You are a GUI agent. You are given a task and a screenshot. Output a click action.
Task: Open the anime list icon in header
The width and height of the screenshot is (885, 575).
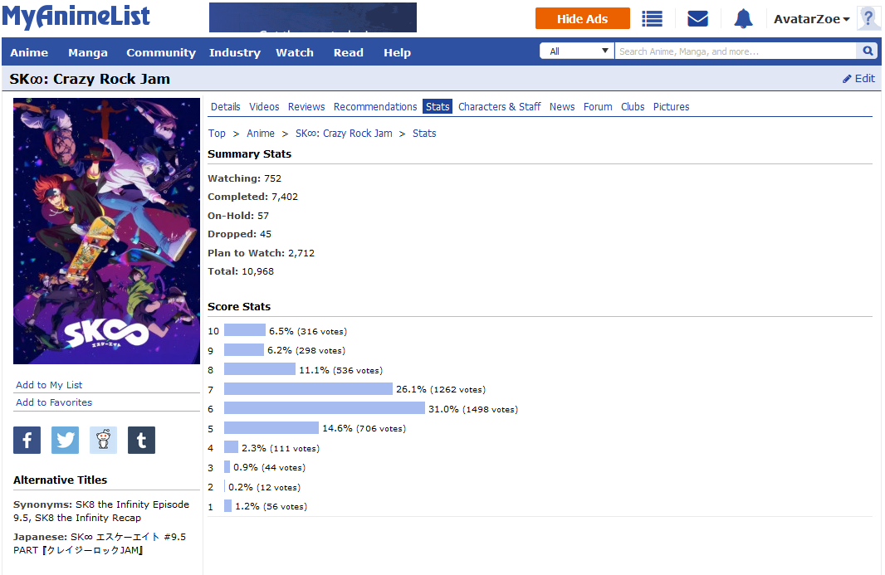(652, 19)
